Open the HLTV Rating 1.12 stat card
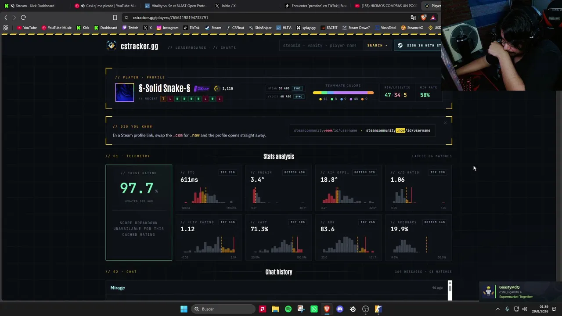 (209, 237)
